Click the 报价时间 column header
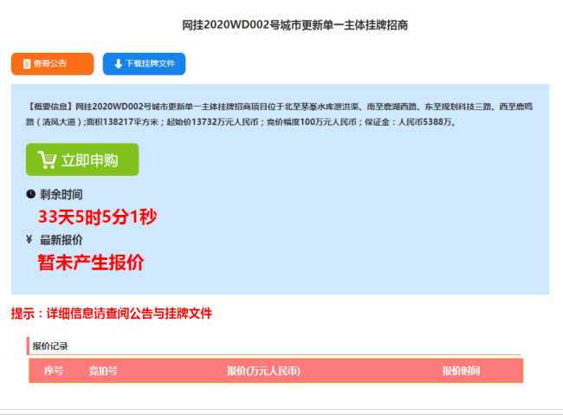 tap(461, 371)
